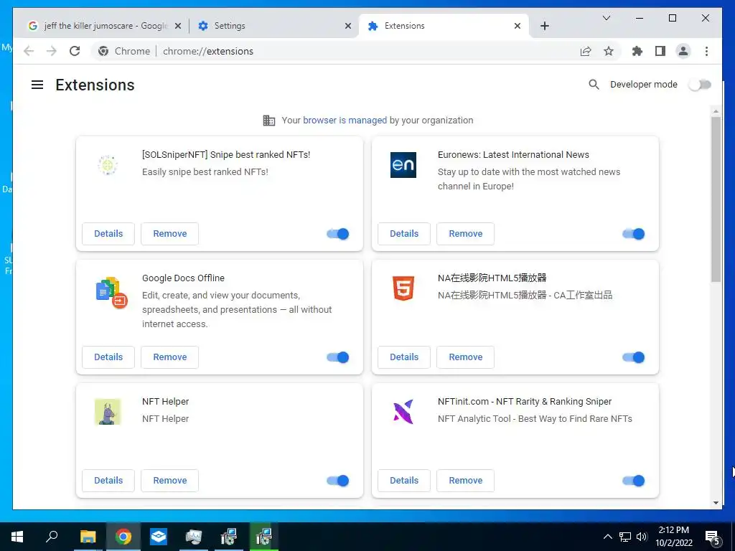
Task: Go forward using the browser forward arrow
Action: [52, 51]
